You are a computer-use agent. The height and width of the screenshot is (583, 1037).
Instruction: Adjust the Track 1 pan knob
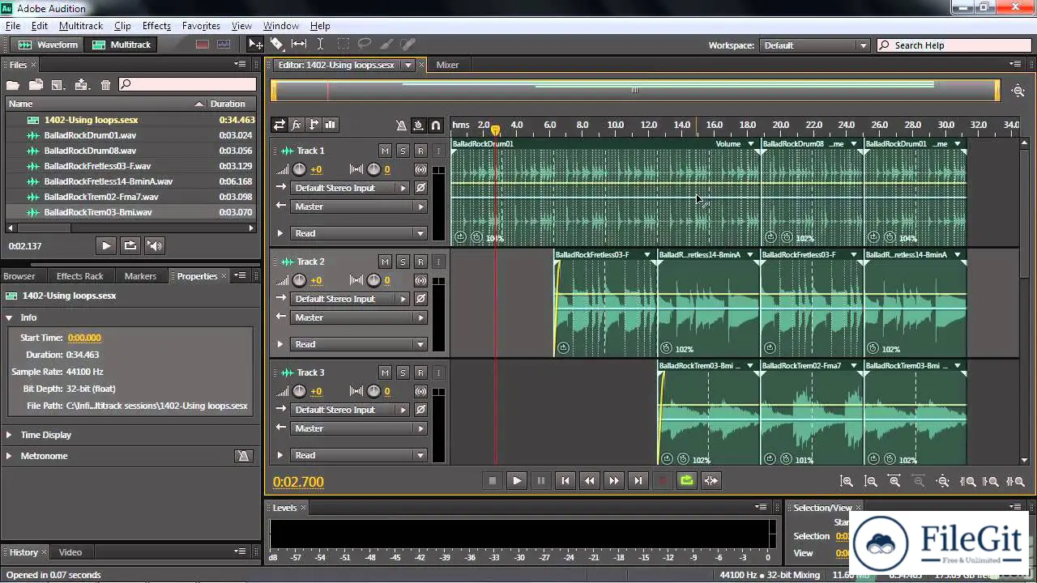(x=373, y=169)
